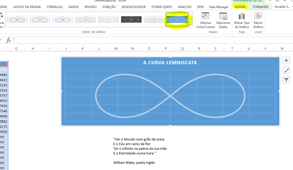The width and height of the screenshot is (293, 170).
Task: Switch to the FÓRMULAS ribbon tab
Action: click(54, 7)
